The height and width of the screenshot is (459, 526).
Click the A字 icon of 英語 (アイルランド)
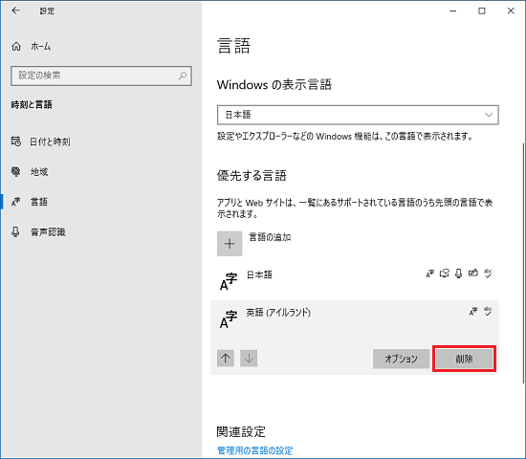pos(229,319)
